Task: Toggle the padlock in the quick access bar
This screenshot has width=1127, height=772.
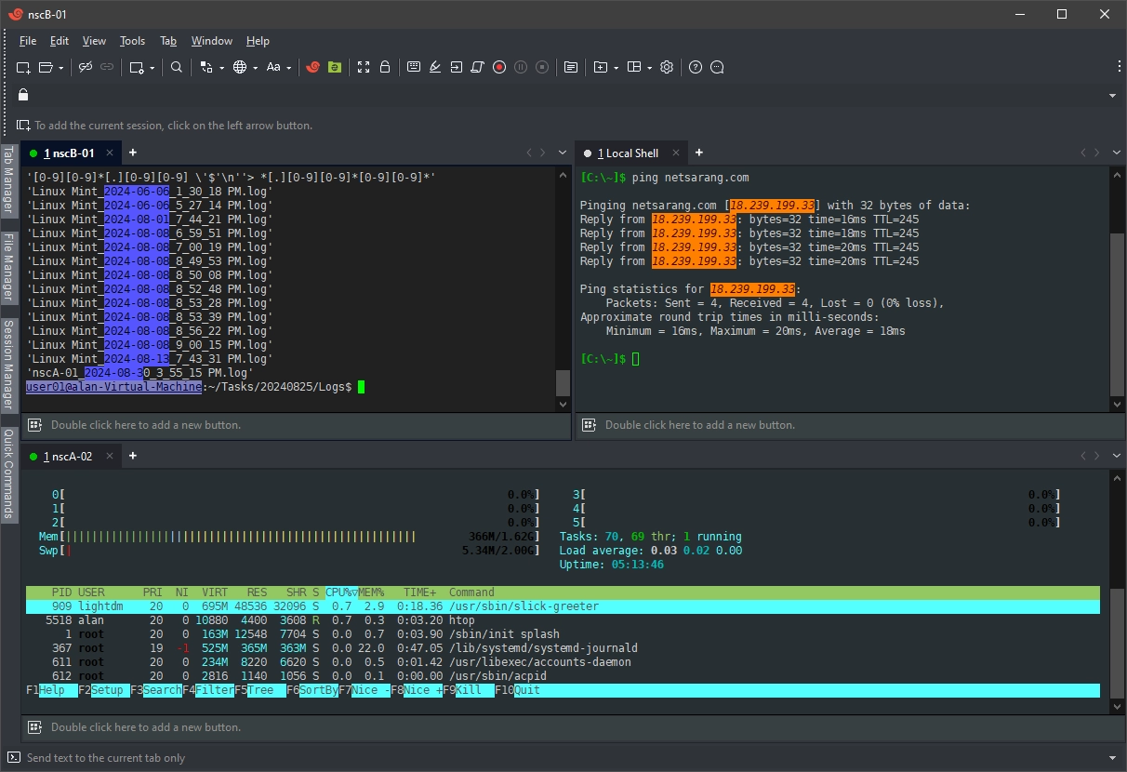Action: click(x=22, y=94)
